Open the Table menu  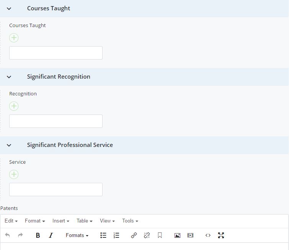(84, 221)
